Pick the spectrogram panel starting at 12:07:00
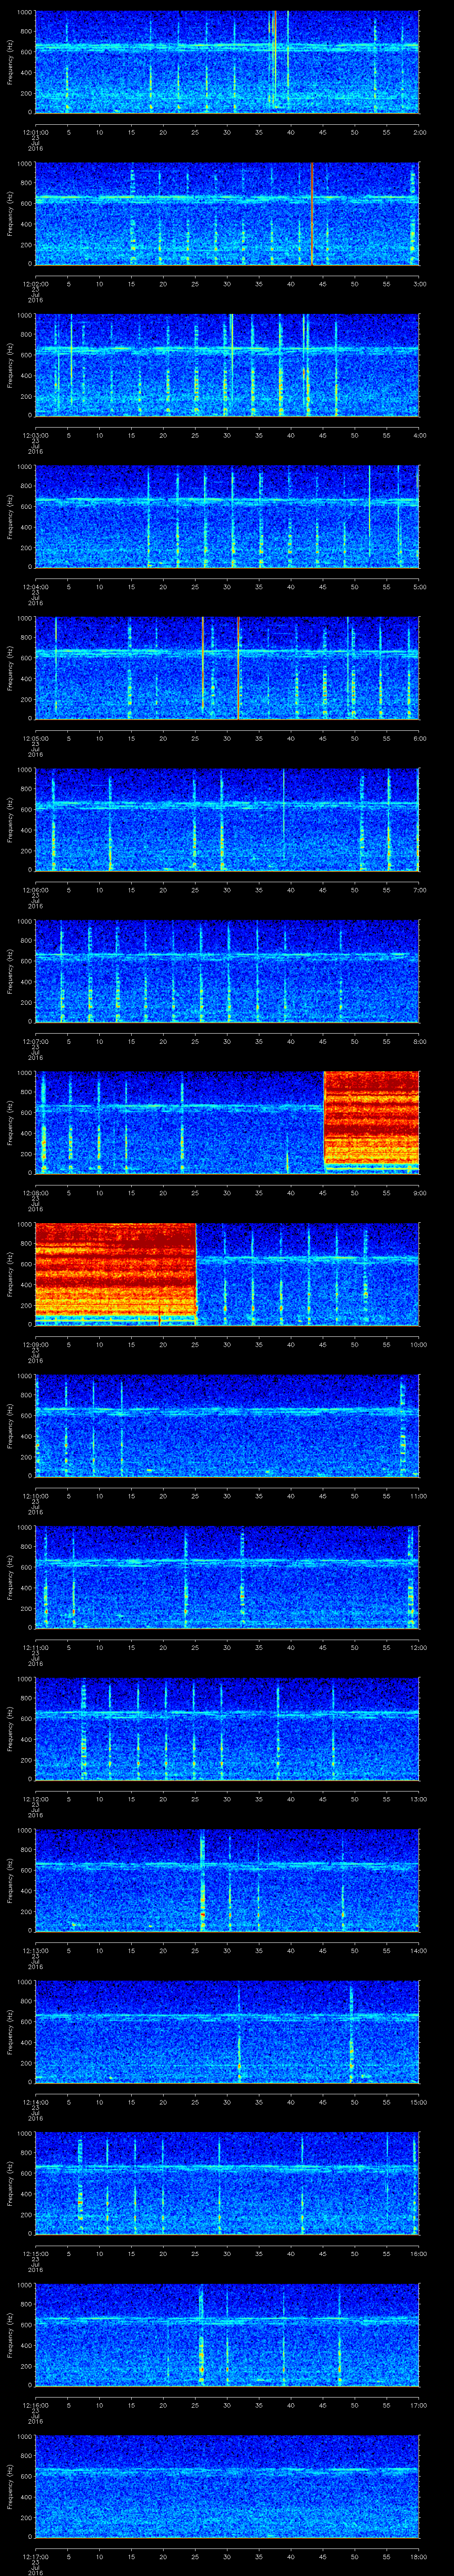The image size is (454, 2576). coord(227,972)
